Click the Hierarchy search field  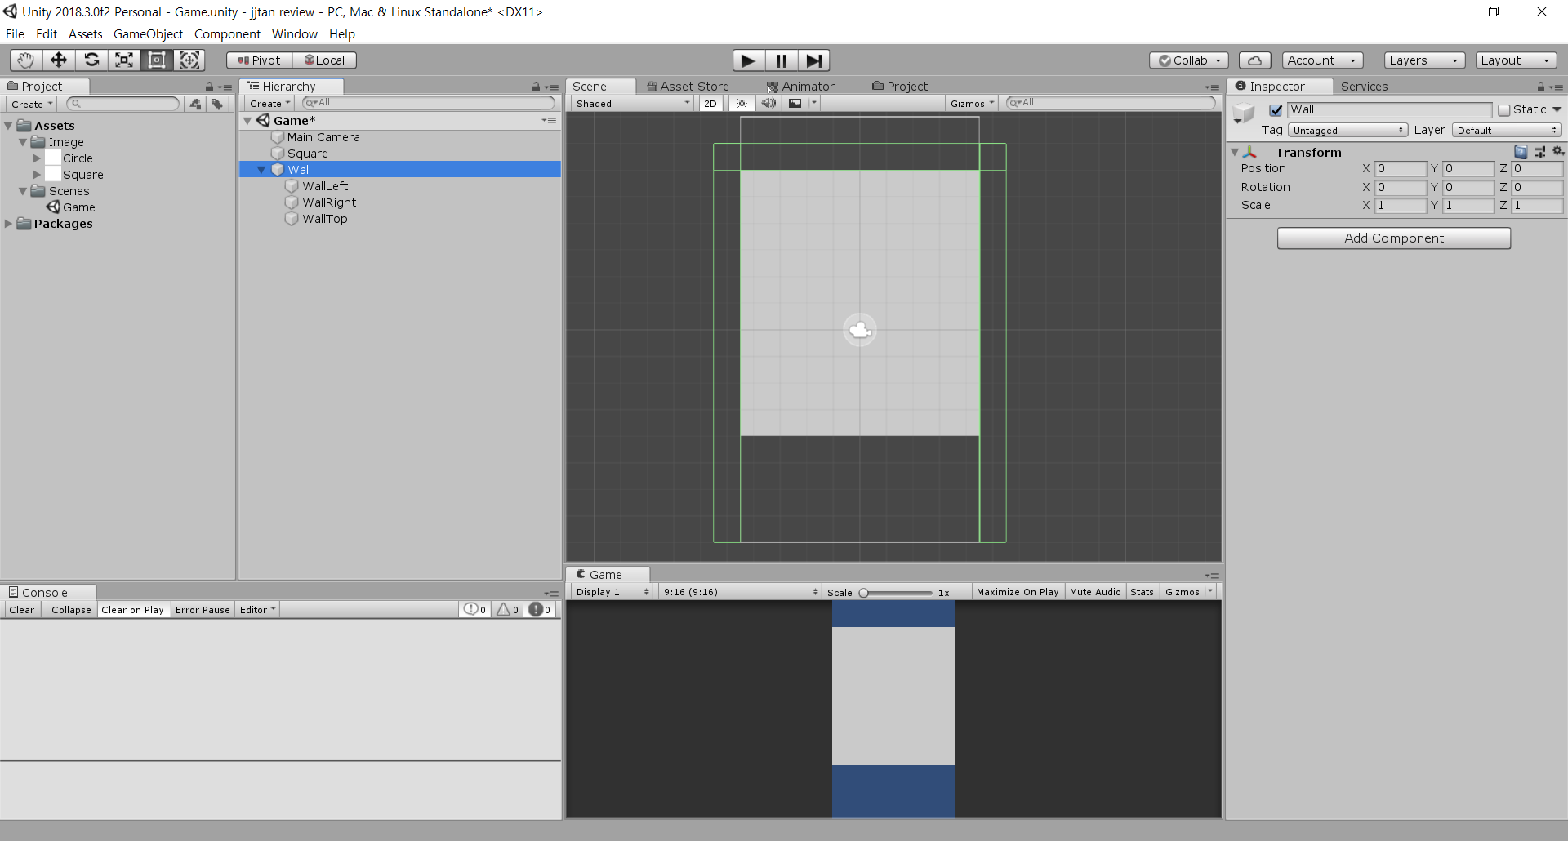[x=429, y=103]
